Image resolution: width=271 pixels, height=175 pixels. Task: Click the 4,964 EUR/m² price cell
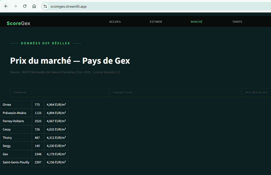tap(56, 105)
